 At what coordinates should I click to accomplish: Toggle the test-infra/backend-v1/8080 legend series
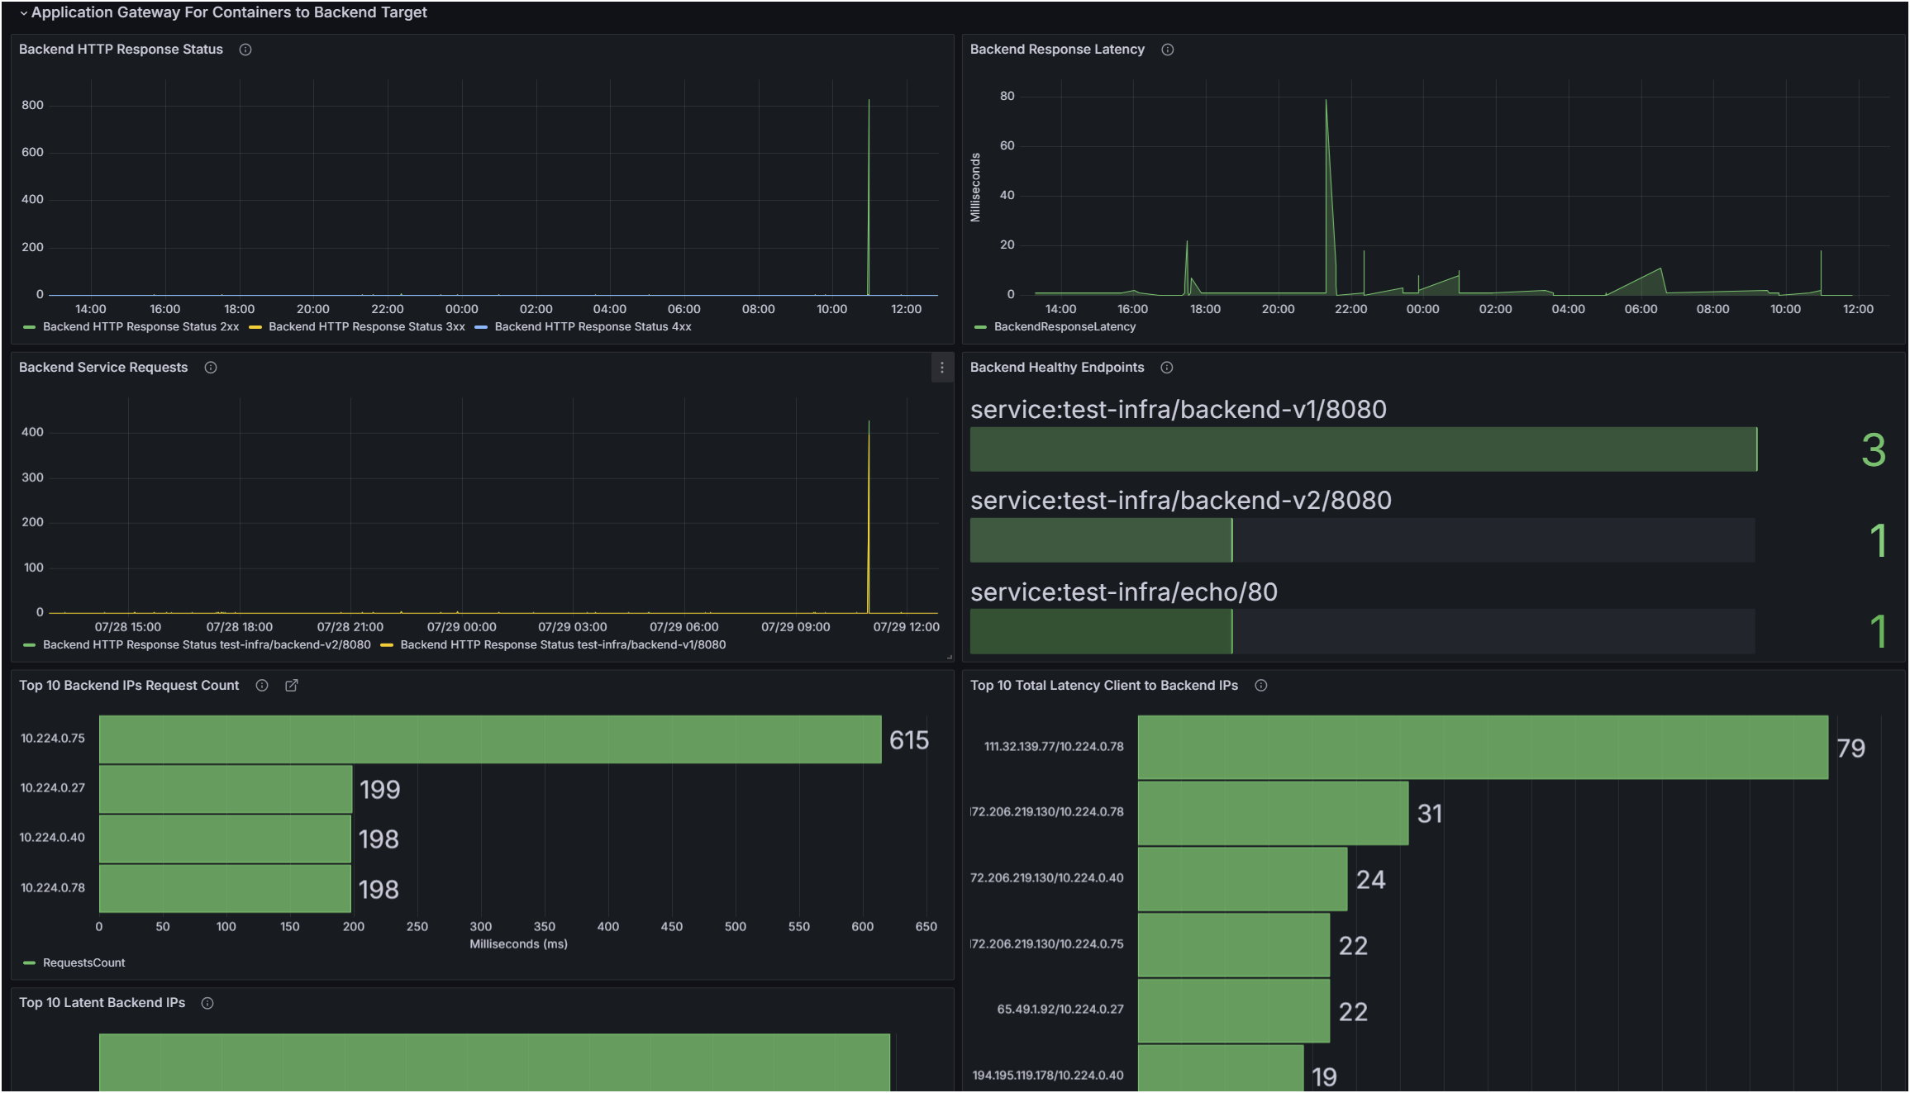pyautogui.click(x=562, y=645)
